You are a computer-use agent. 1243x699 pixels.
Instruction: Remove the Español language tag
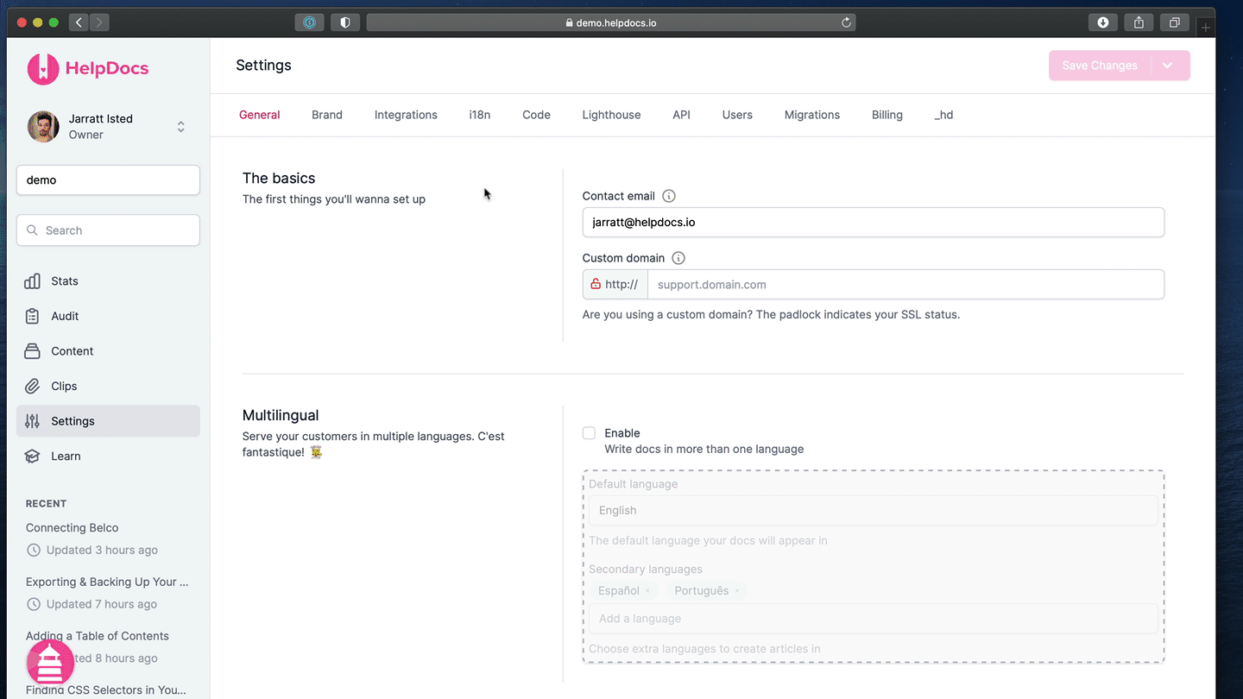point(647,591)
